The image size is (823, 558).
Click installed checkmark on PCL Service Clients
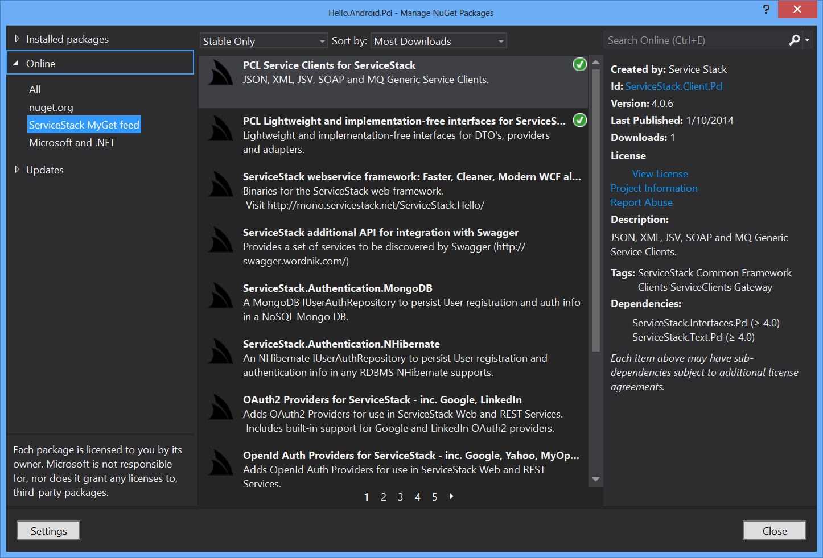[579, 64]
